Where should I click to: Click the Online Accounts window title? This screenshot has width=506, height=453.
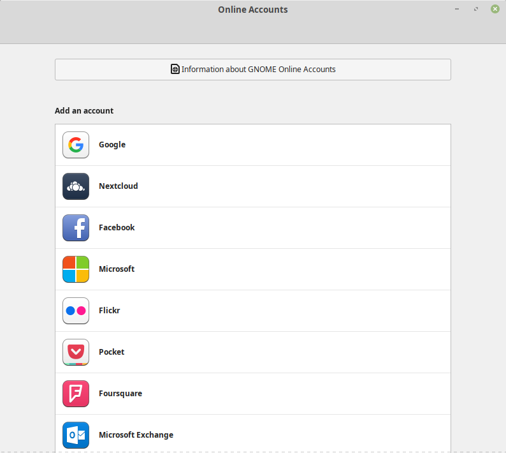[x=253, y=10]
